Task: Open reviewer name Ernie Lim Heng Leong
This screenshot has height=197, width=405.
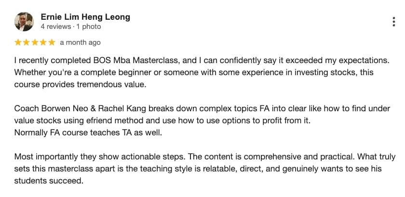Action: (85, 17)
